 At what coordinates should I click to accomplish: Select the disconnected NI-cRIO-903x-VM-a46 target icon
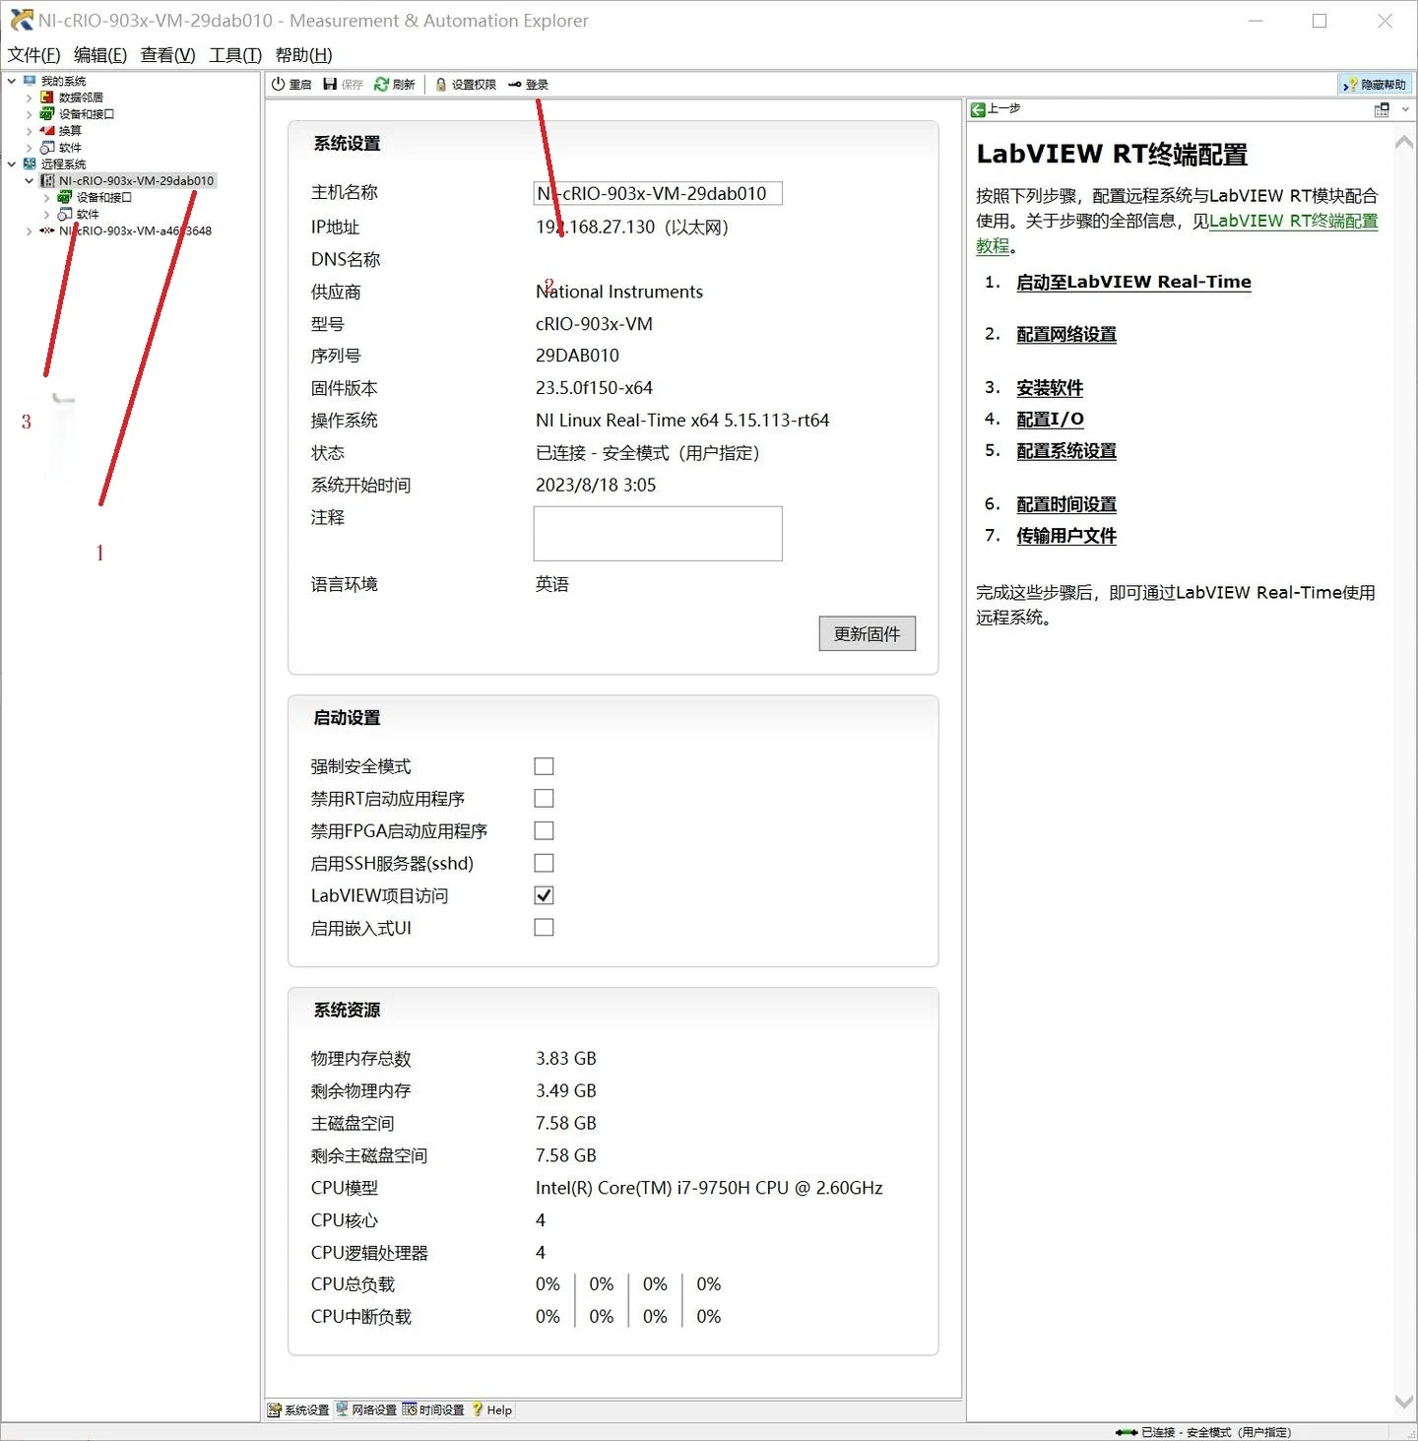[46, 230]
